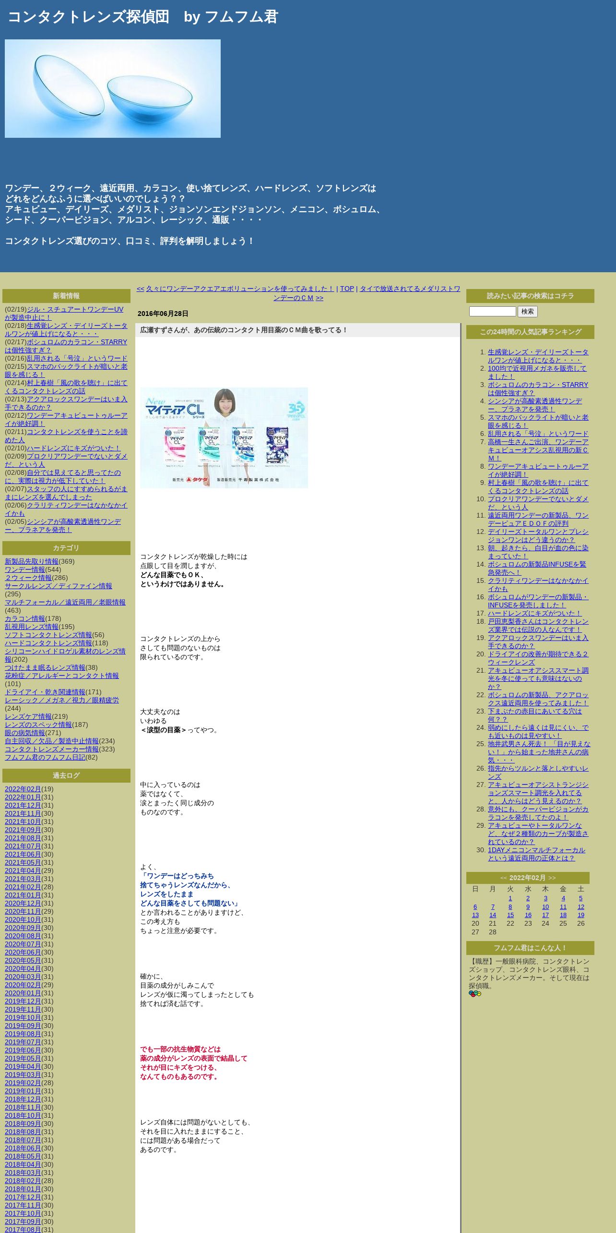
Task: Open ranking item 下まぶたの赤目にあいてる穴は何？？
Action: point(535,715)
